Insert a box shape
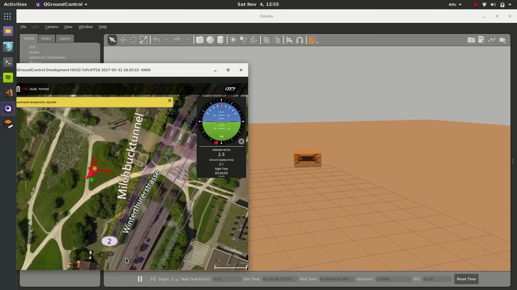The image size is (517, 290). [x=200, y=40]
